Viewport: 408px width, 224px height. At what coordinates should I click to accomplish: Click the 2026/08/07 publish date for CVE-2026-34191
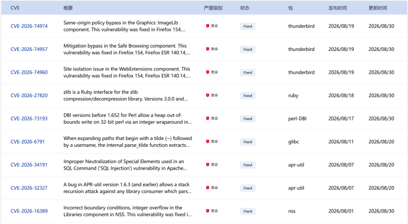coord(341,165)
